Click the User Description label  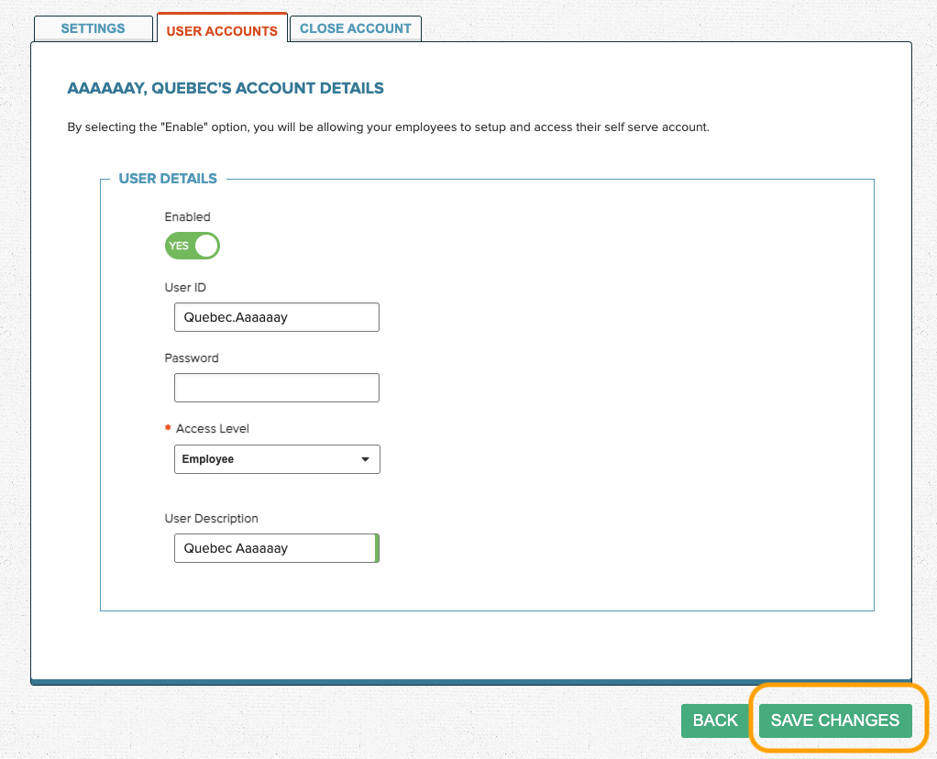[212, 518]
